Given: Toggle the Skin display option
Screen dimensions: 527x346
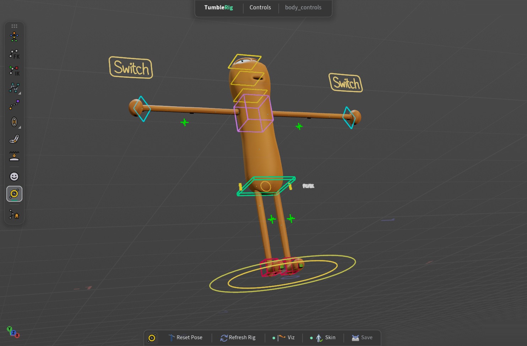Looking at the screenshot, I should click(x=322, y=337).
